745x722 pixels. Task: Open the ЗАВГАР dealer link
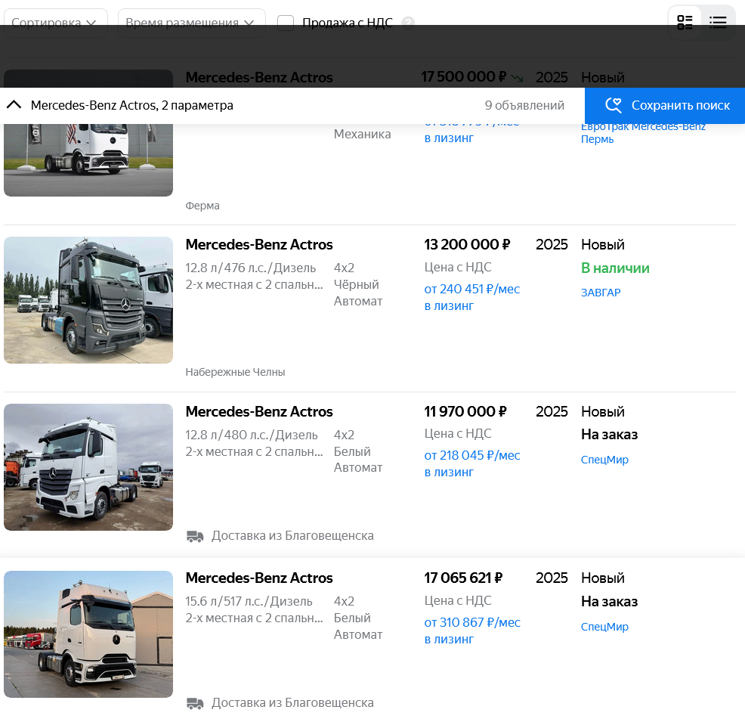pos(601,293)
